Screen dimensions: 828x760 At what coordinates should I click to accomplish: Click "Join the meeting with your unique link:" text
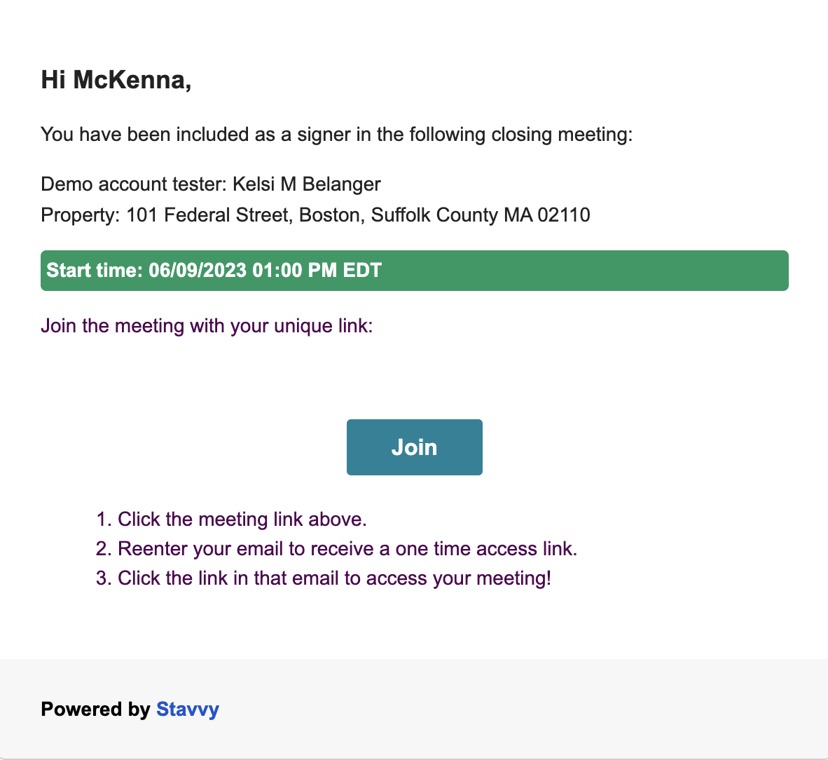(207, 326)
